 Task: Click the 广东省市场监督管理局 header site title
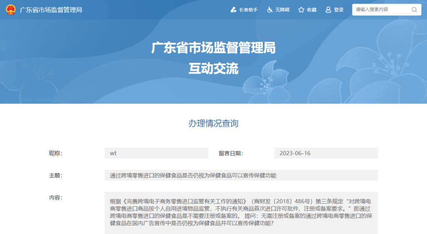point(51,10)
